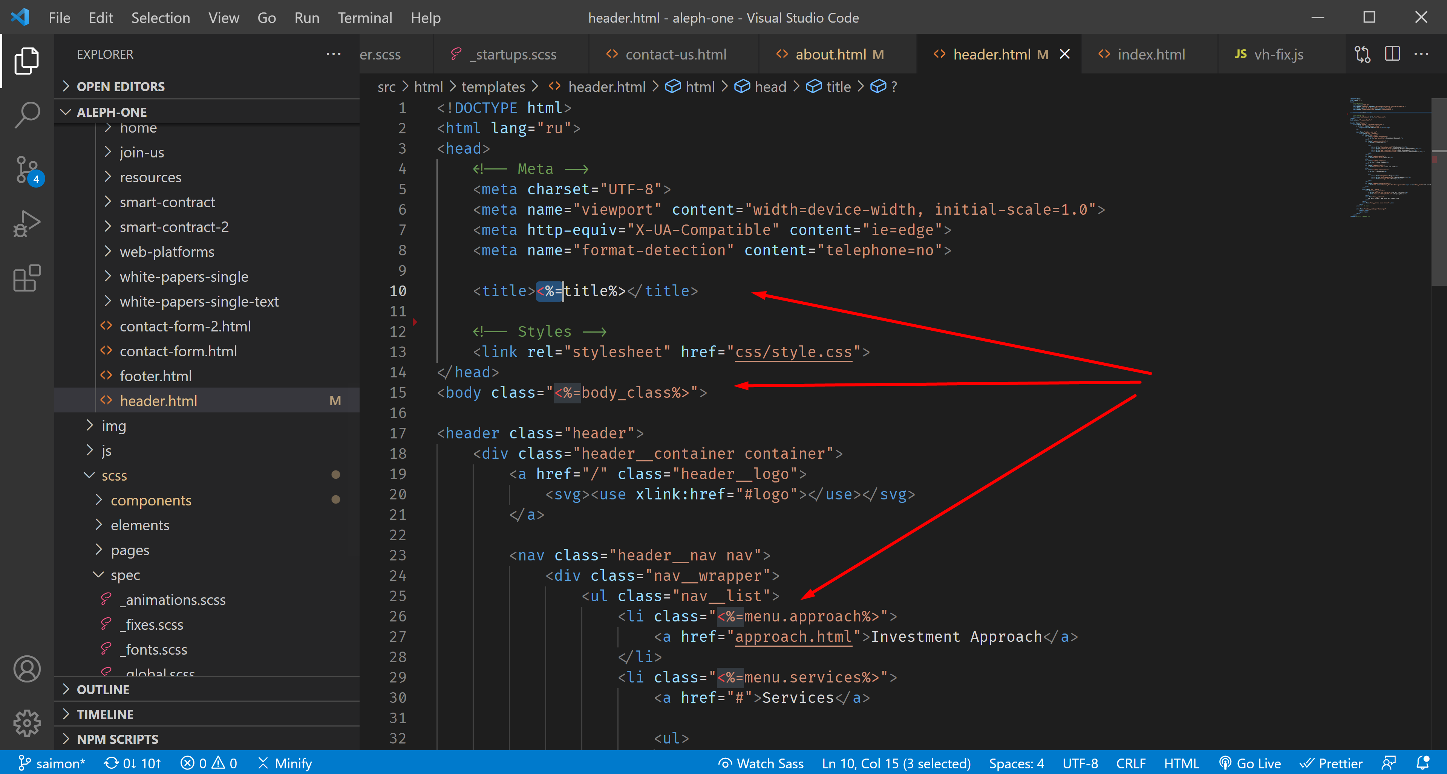Toggle Watch Sass in the status bar
This screenshot has height=774, width=1447.
coord(761,763)
